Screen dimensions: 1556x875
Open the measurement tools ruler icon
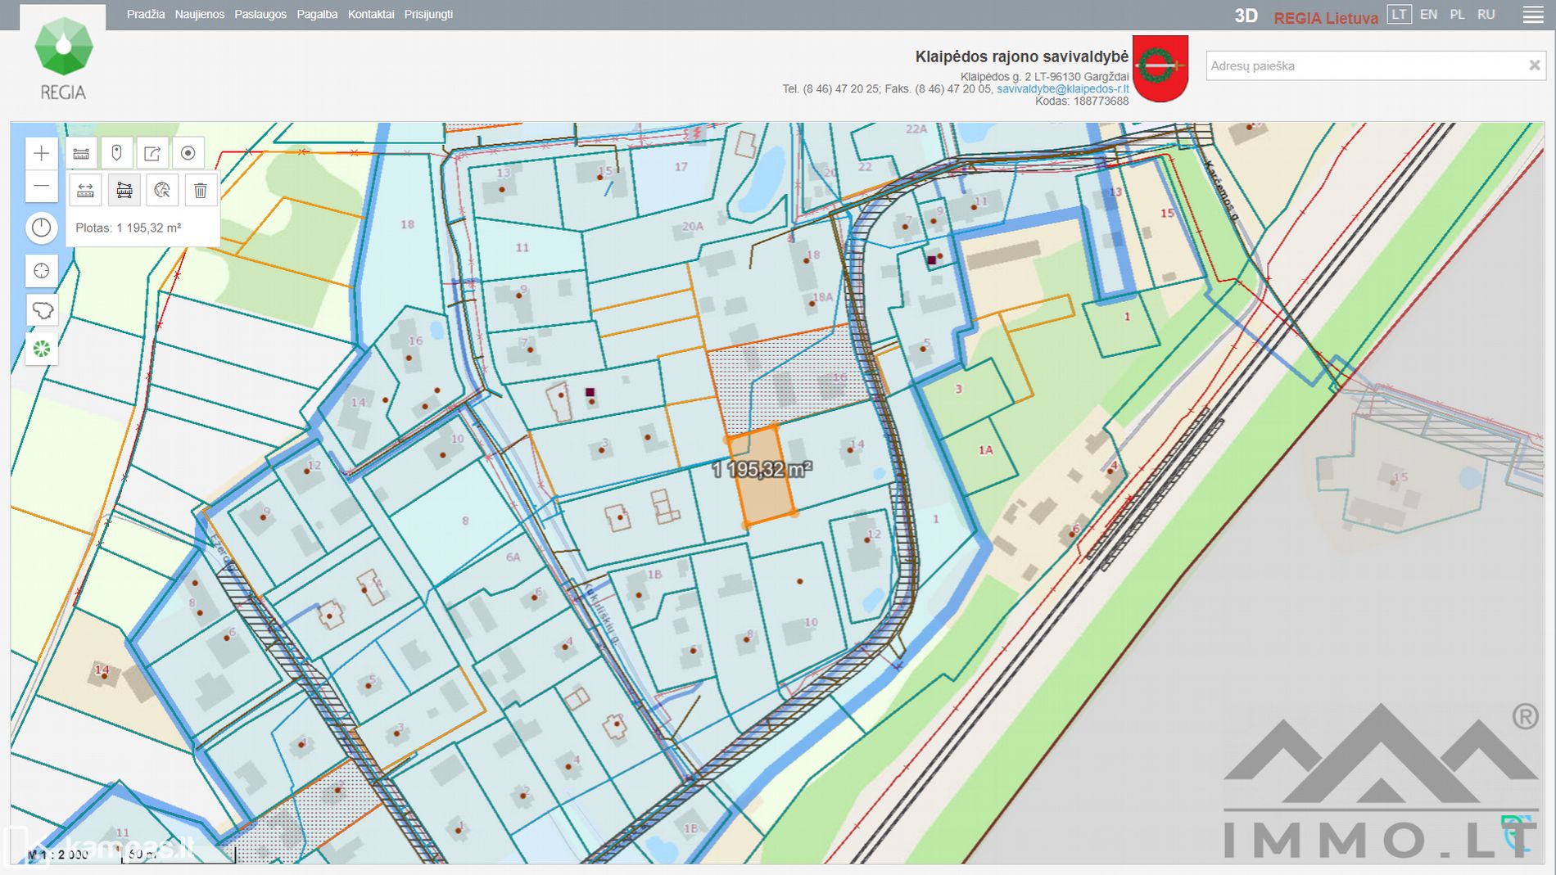pyautogui.click(x=81, y=153)
